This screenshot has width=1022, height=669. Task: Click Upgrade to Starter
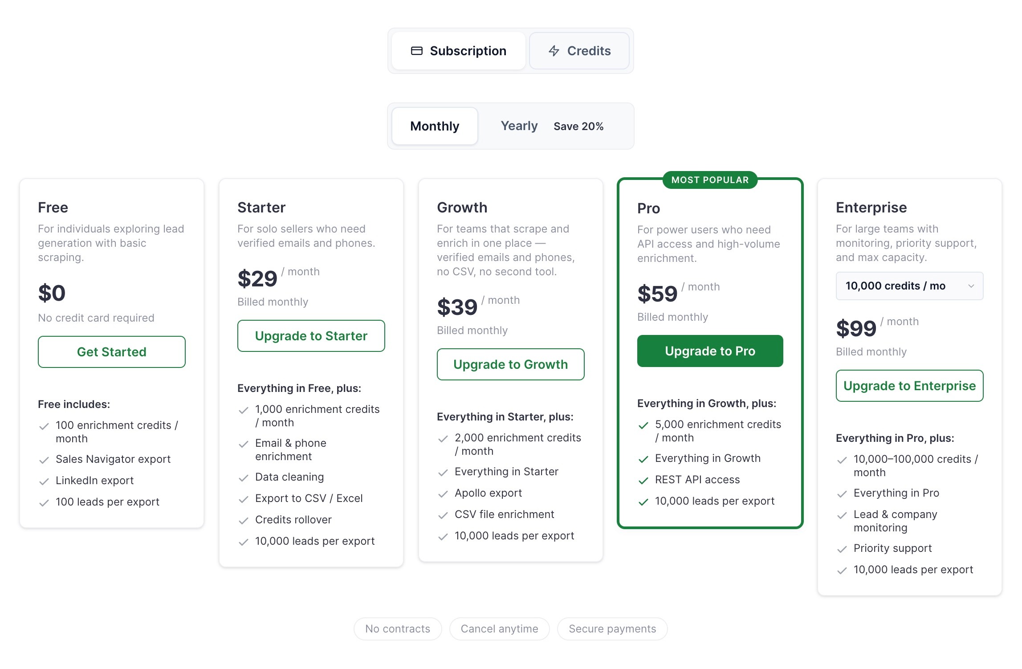tap(311, 336)
